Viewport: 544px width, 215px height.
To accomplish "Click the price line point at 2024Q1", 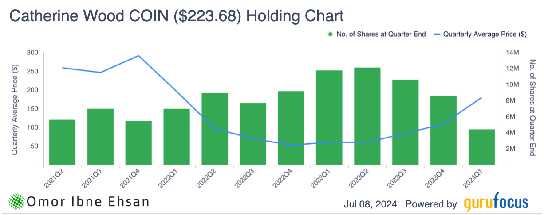I will pyautogui.click(x=481, y=98).
